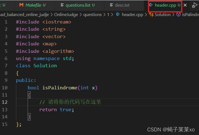Screen dimensions: 199x135
Task: Click the C++ file icon in breadcrumb
Action: pos(118,14)
